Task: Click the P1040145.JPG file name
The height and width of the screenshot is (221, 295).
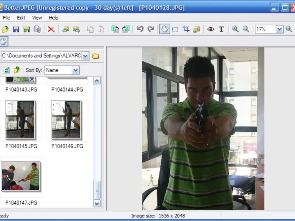Action: tap(21, 146)
